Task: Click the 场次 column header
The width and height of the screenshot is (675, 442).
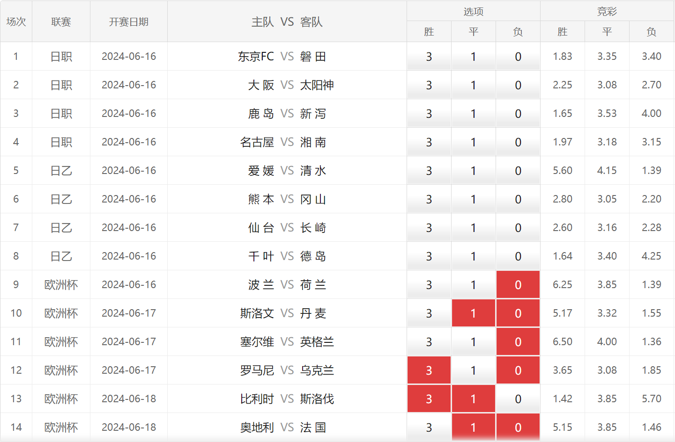Action: (16, 22)
